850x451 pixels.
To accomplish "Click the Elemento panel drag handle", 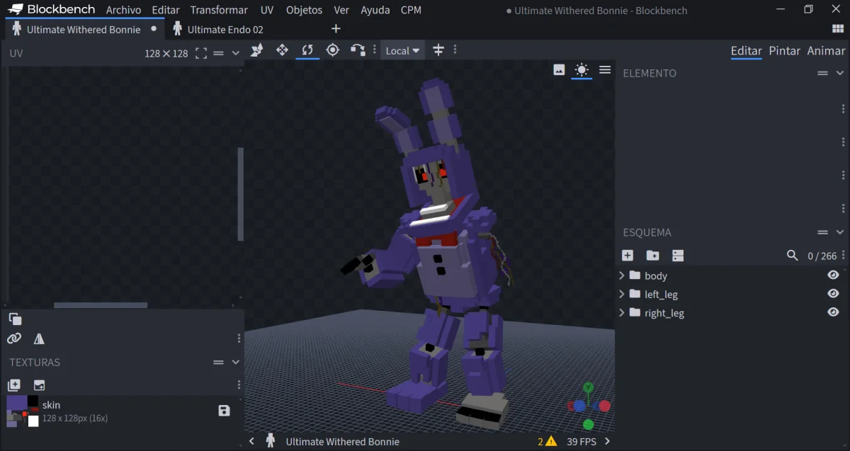I will click(822, 73).
